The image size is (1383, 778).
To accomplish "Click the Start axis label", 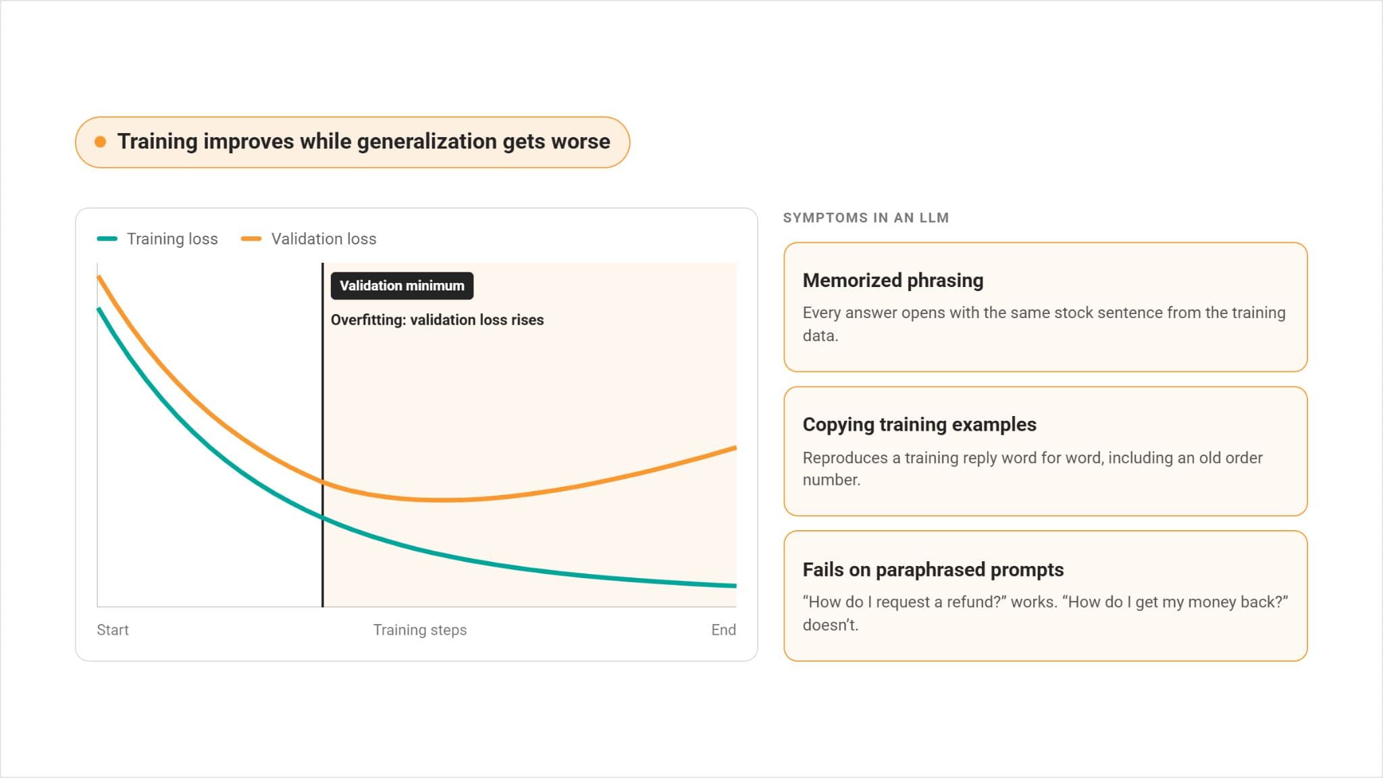I will point(113,630).
